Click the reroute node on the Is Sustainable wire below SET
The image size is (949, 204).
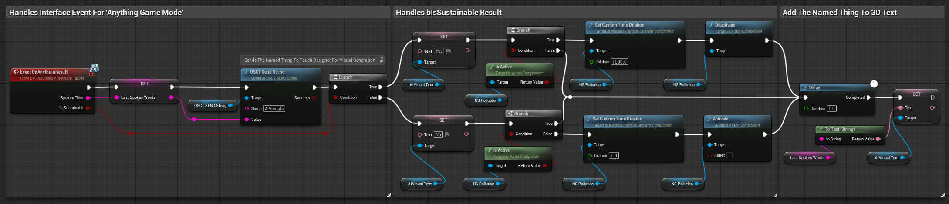131,134
